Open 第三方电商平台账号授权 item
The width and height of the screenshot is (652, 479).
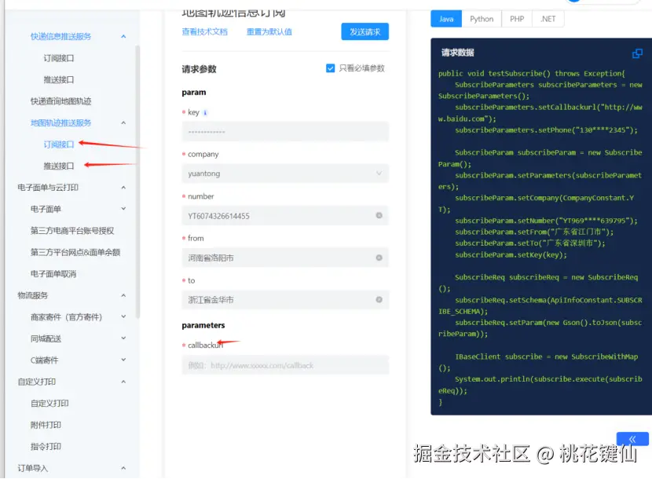point(72,231)
